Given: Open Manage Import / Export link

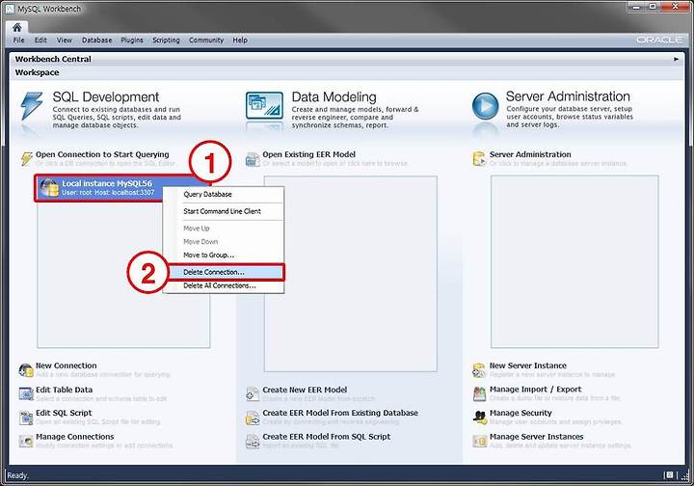Looking at the screenshot, I should (x=536, y=390).
